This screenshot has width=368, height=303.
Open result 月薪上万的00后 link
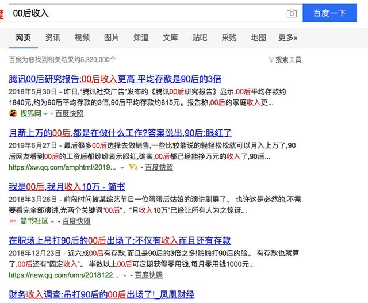point(120,133)
